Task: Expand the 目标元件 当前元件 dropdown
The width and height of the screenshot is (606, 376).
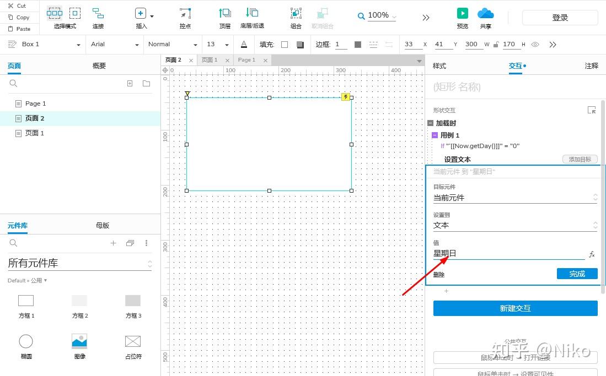Action: click(515, 198)
